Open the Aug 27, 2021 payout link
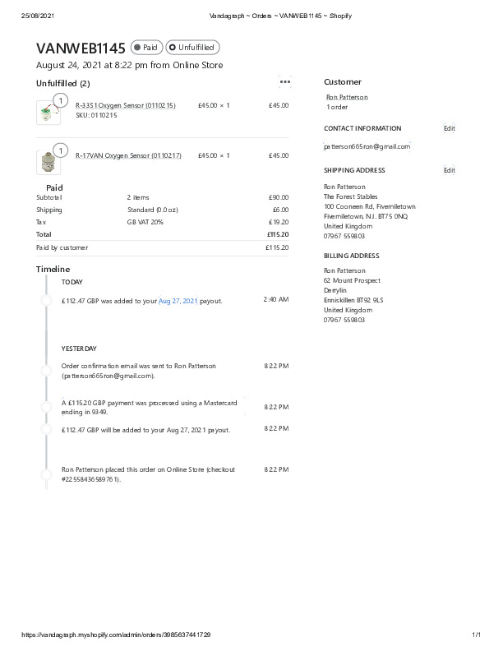503x651 pixels. click(178, 301)
